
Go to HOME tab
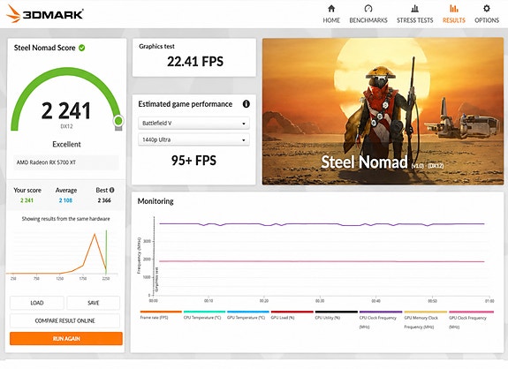point(331,20)
